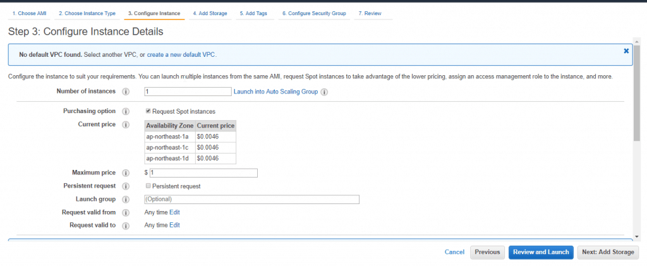
Task: Click info icon beside Request valid from
Action: [x=126, y=213]
